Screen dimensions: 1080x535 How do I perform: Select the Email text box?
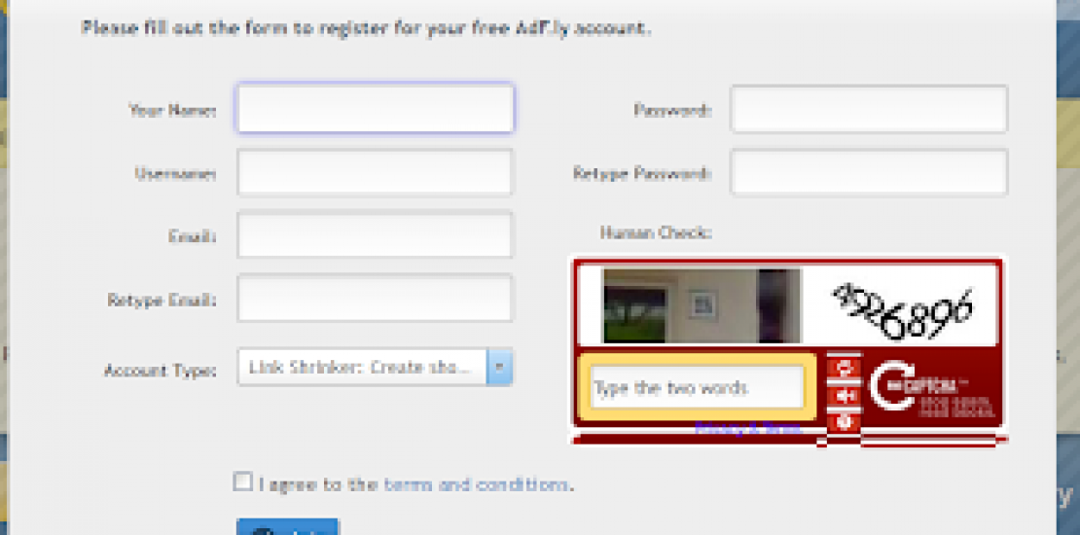(x=375, y=234)
